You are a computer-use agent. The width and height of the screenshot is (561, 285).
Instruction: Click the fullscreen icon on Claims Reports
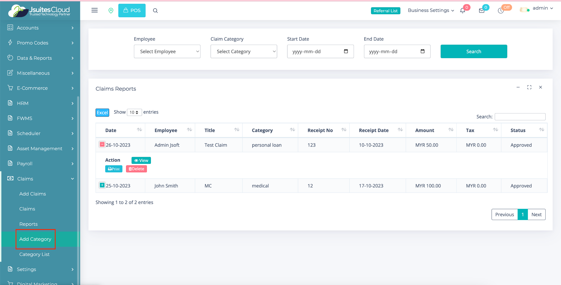tap(529, 87)
